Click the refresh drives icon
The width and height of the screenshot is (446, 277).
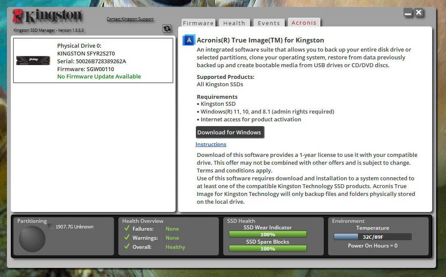[x=167, y=29]
